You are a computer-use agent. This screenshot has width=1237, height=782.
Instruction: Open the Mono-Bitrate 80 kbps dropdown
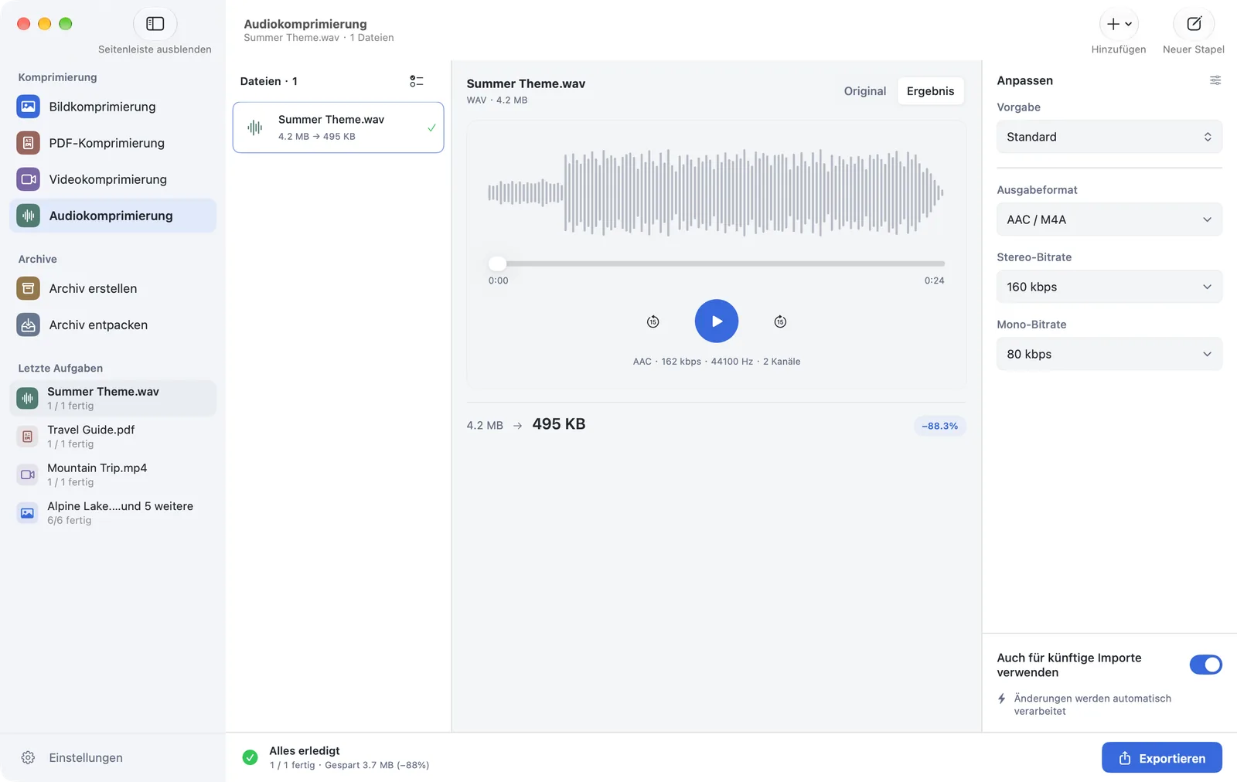[x=1109, y=354]
